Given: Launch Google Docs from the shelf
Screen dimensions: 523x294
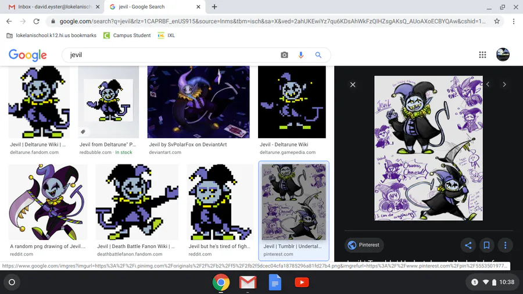Looking at the screenshot, I should (275, 282).
